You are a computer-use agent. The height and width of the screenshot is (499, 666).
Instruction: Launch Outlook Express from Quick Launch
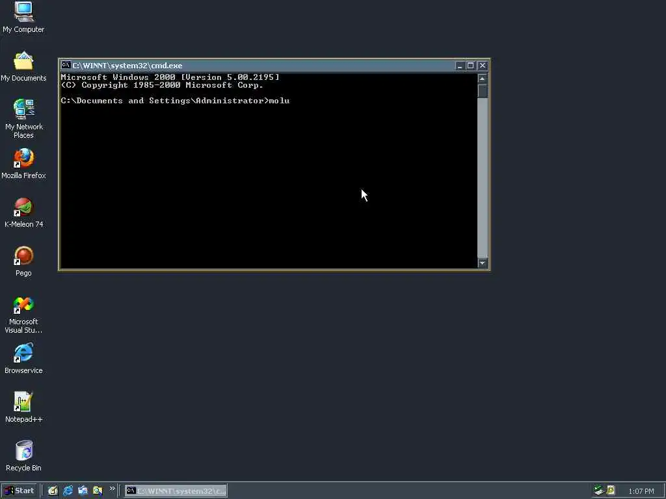(83, 491)
